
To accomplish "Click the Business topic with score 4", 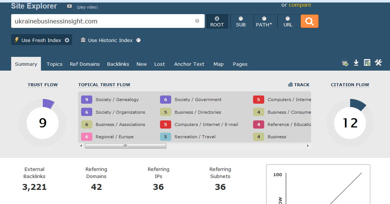I will (277, 137).
